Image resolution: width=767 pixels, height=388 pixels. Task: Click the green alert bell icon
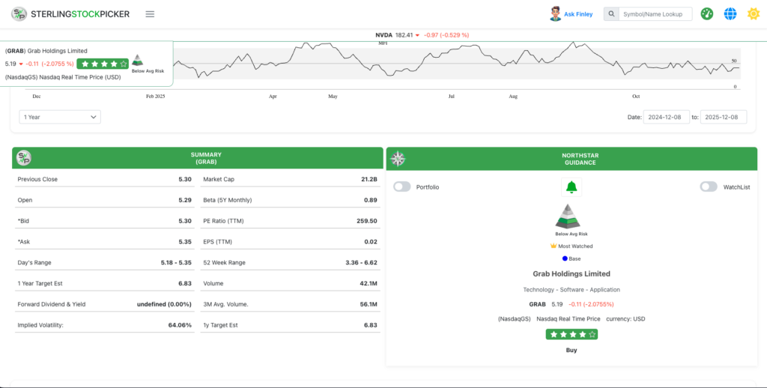point(572,187)
